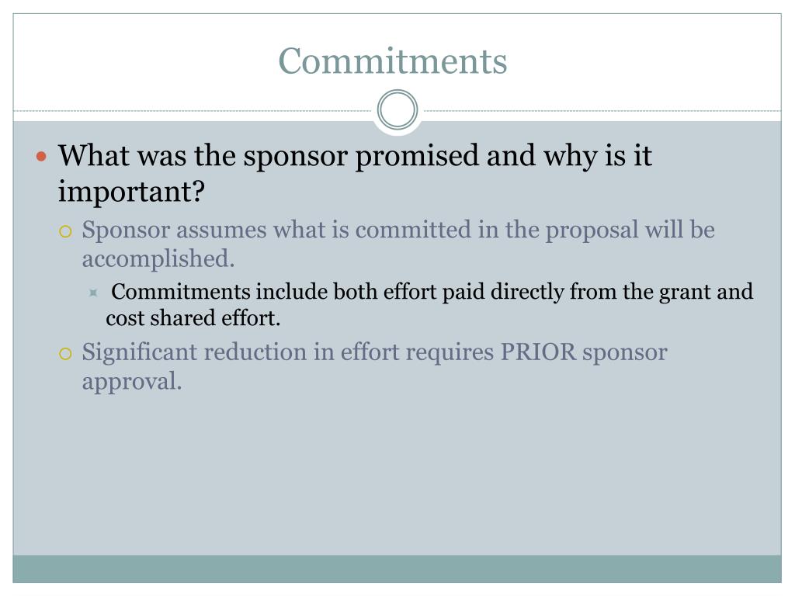Click the teal footer band at slide bottom
This screenshot has height=596, width=795.
point(397,569)
